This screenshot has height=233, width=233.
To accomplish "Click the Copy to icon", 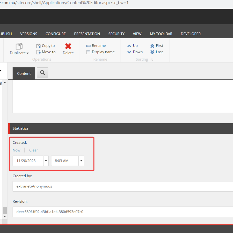I will coord(38,46).
